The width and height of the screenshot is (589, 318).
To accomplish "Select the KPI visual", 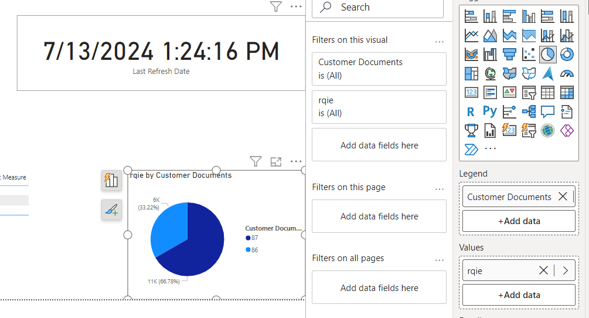I will tap(509, 93).
